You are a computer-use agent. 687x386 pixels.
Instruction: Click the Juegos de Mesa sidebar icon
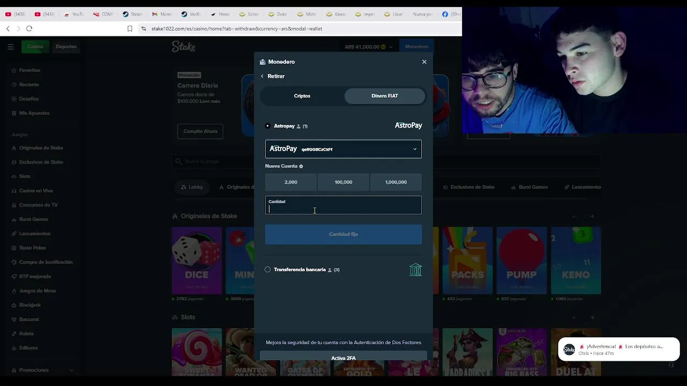click(x=14, y=291)
